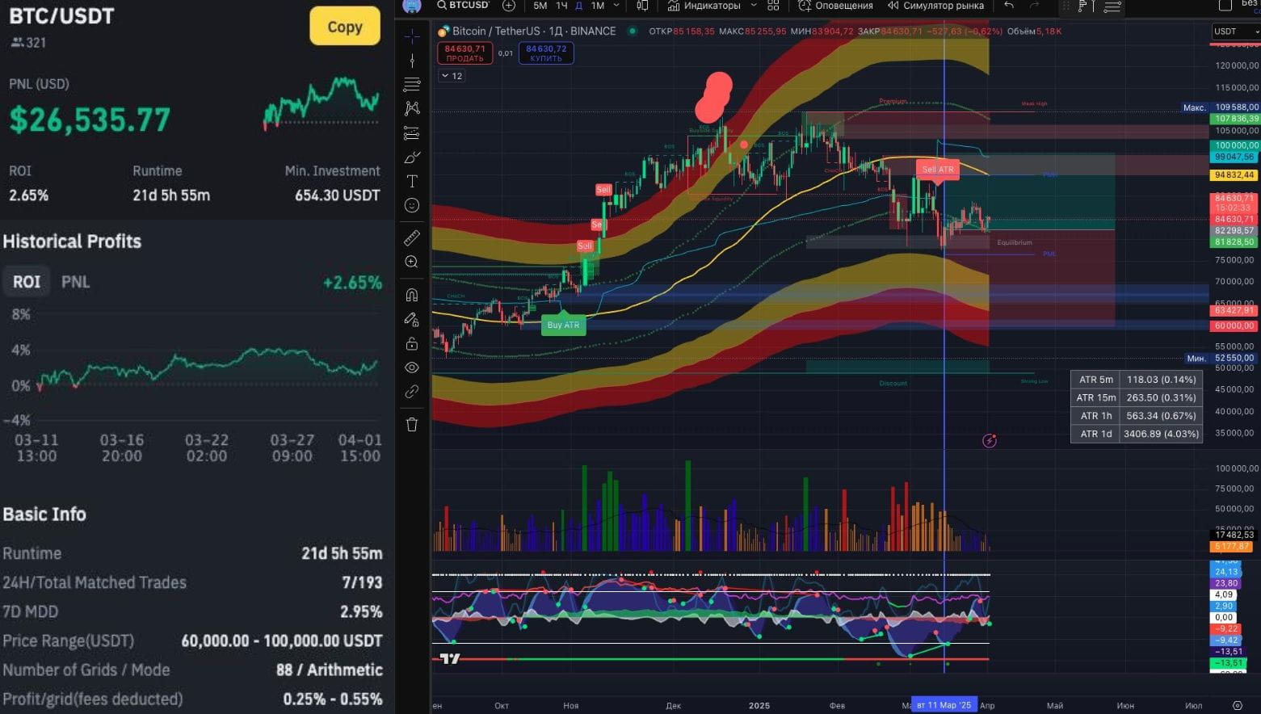Click the вт 11 Мар '25 date marker

[x=944, y=705]
